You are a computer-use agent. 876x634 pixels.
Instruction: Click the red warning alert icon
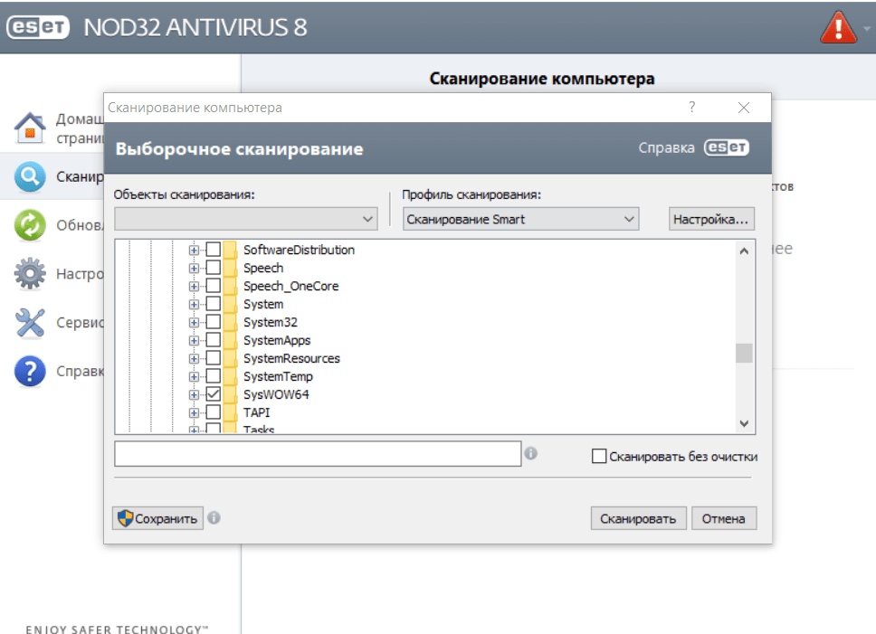tap(838, 28)
